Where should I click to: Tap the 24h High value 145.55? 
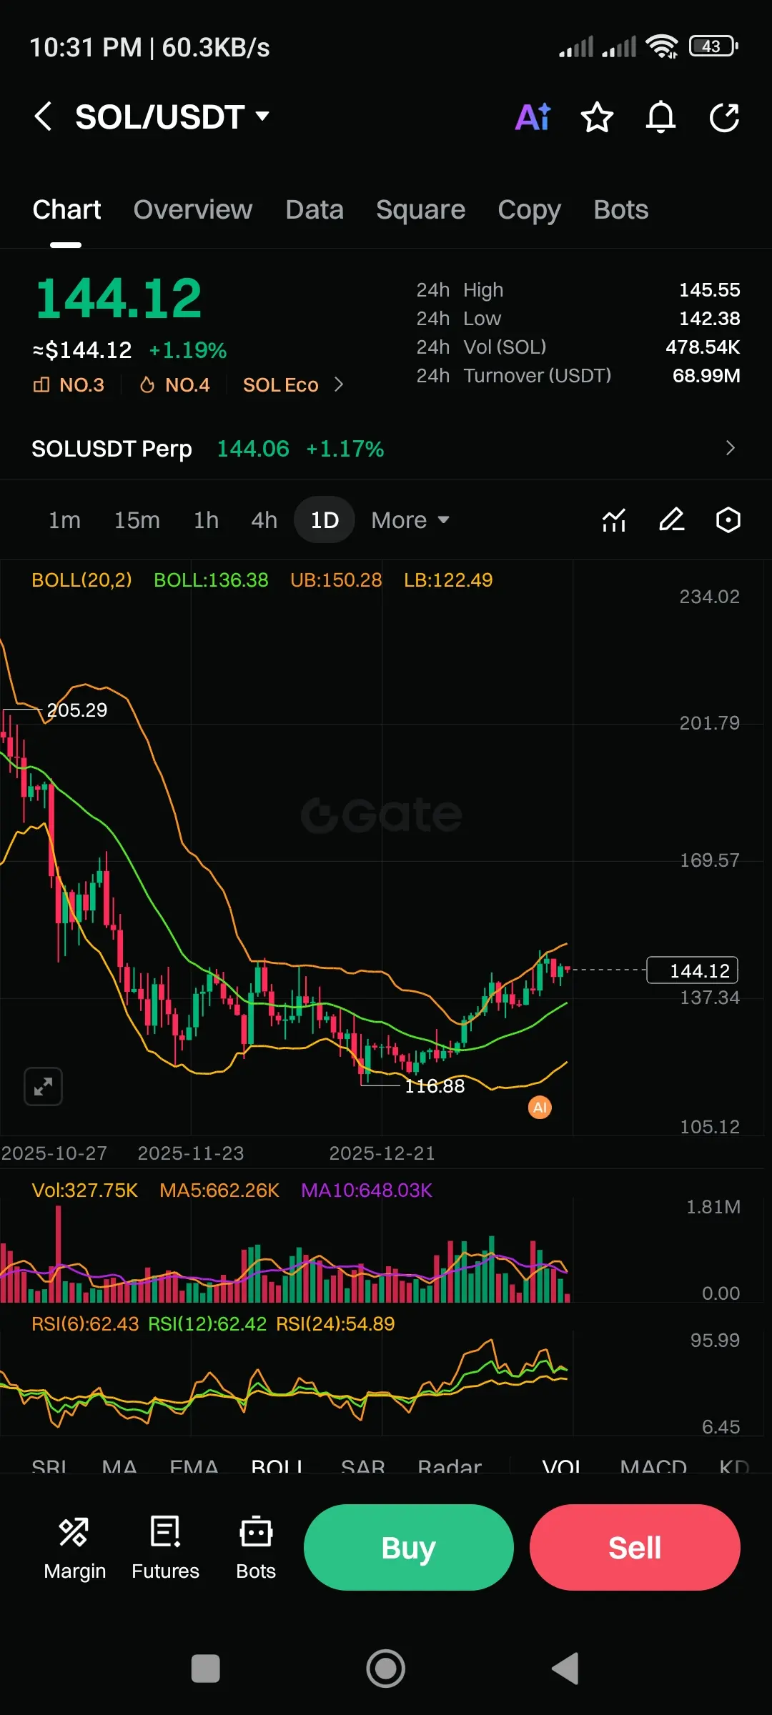click(709, 290)
